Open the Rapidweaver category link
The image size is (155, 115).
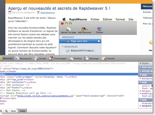(48, 12)
